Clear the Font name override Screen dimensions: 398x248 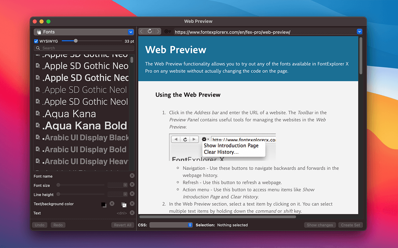pos(132,176)
